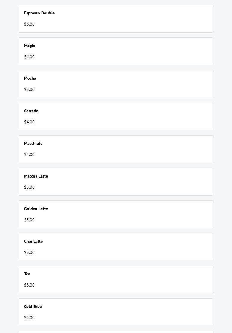Click the Chai Latte title

(33, 241)
